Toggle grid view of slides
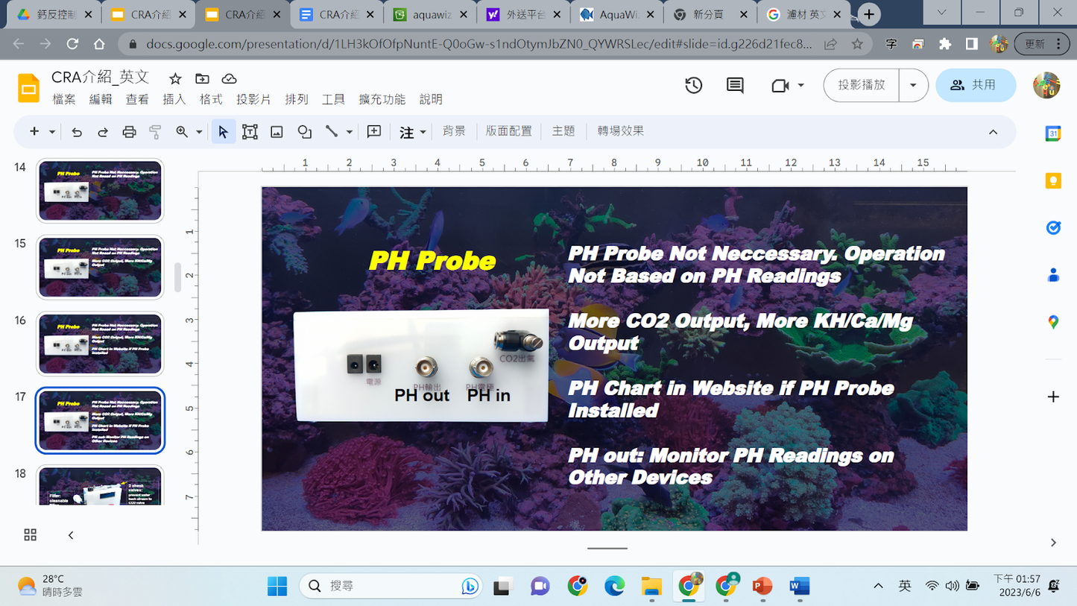The width and height of the screenshot is (1077, 606). pos(31,534)
